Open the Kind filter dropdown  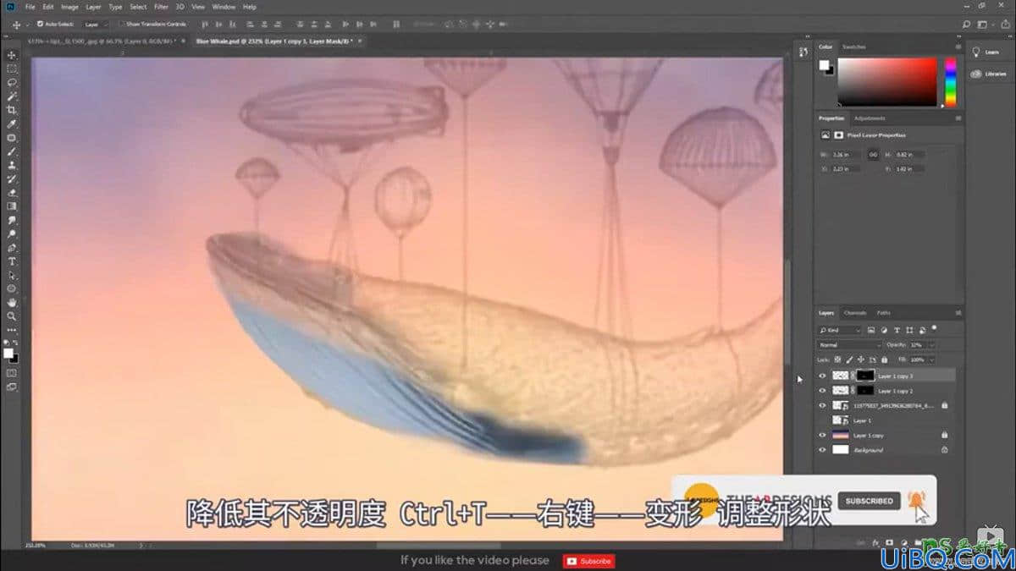(x=840, y=330)
